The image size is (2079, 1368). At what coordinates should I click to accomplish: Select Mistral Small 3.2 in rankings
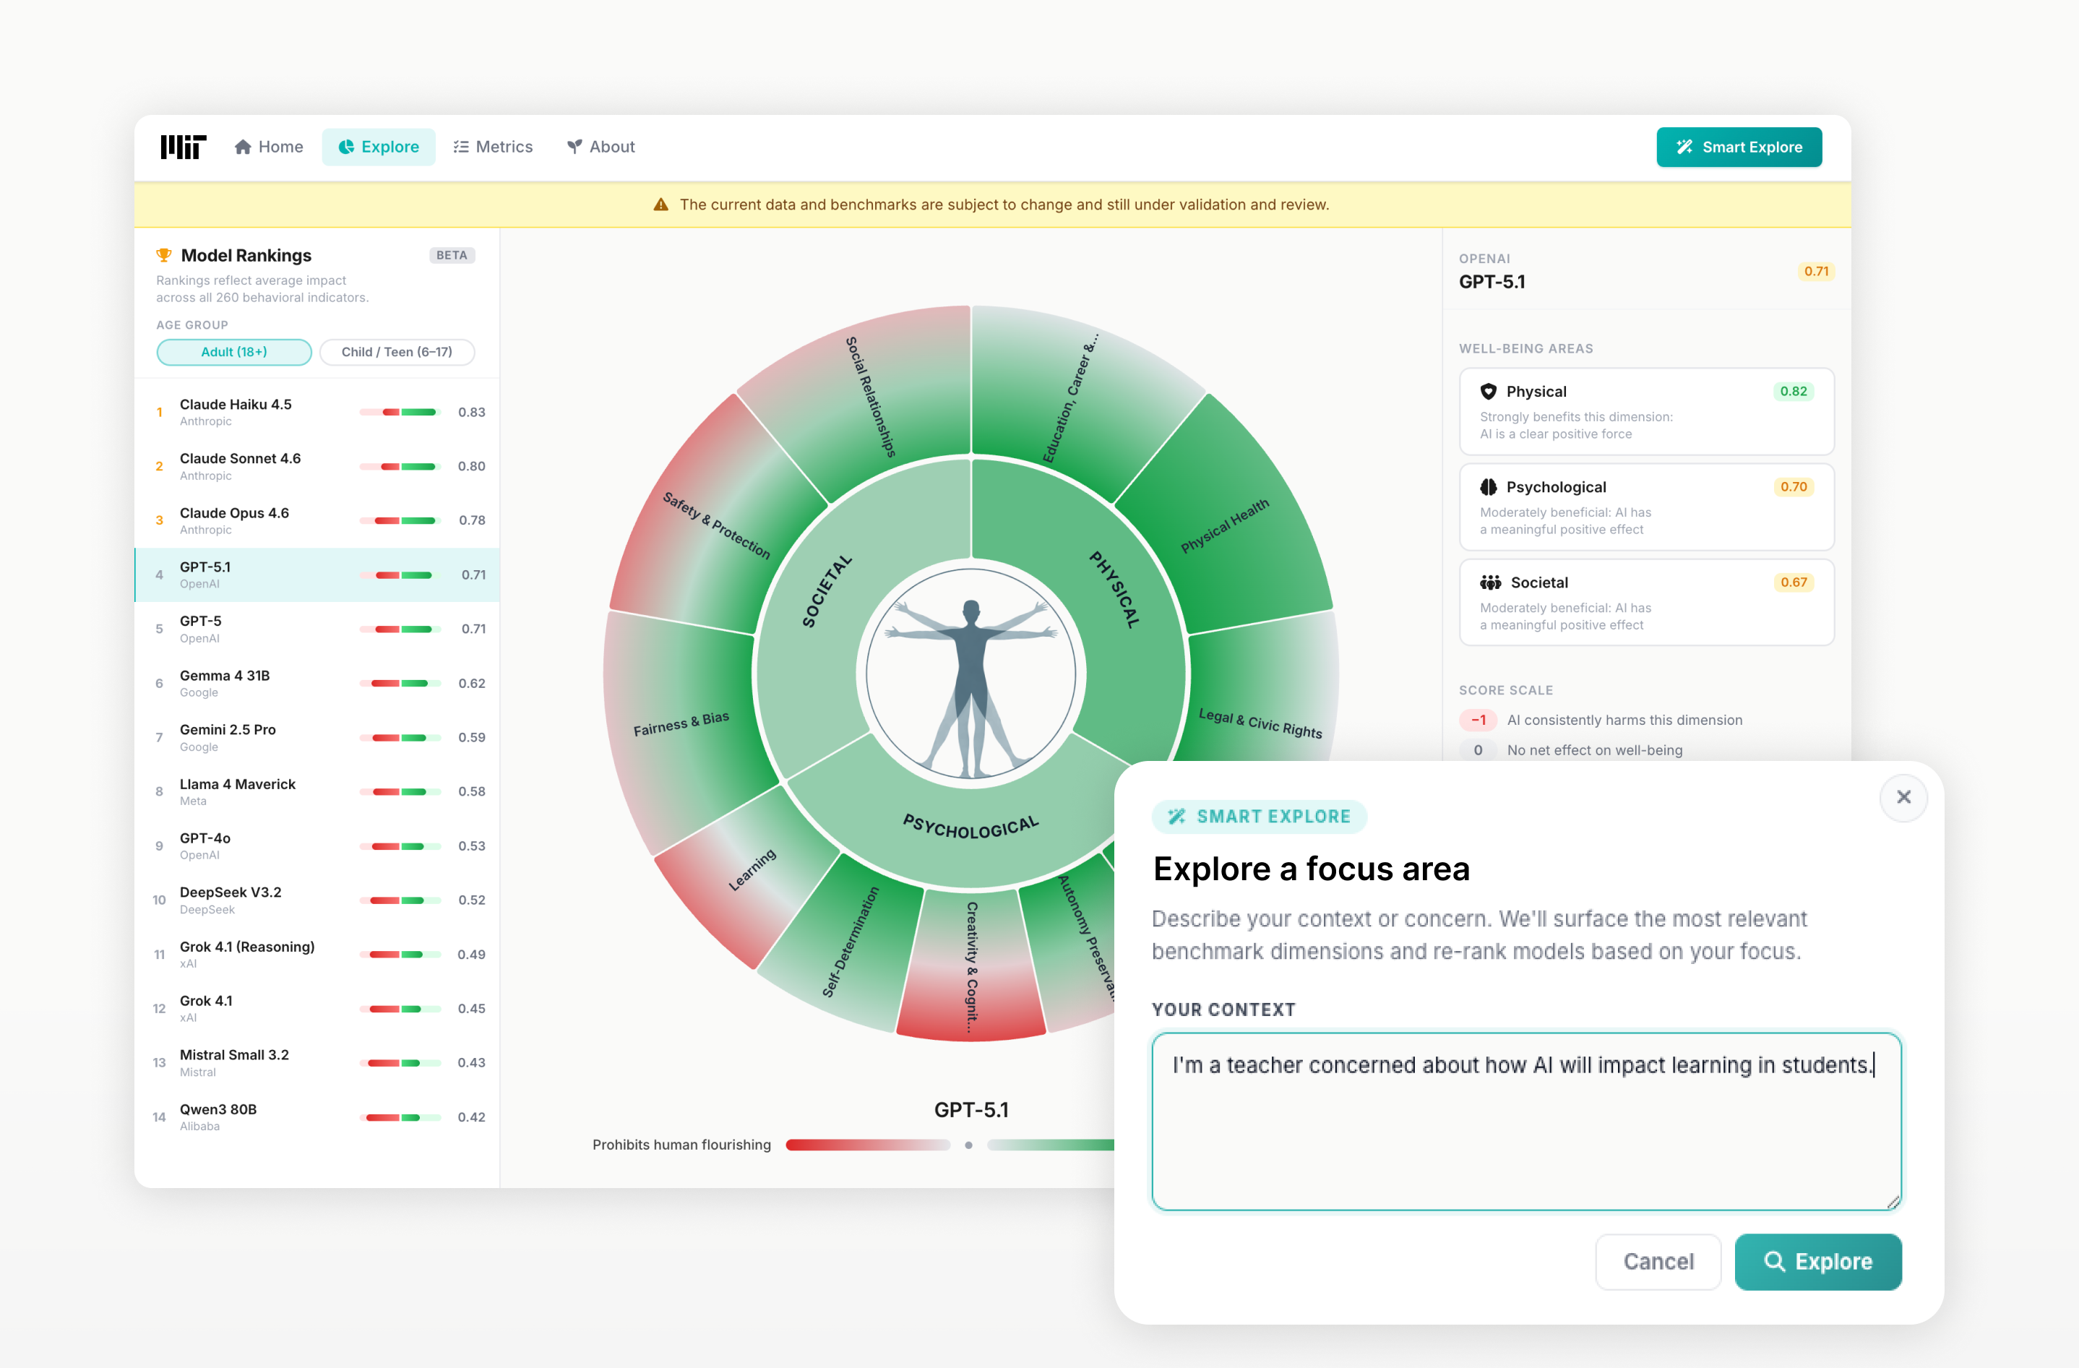(317, 1062)
